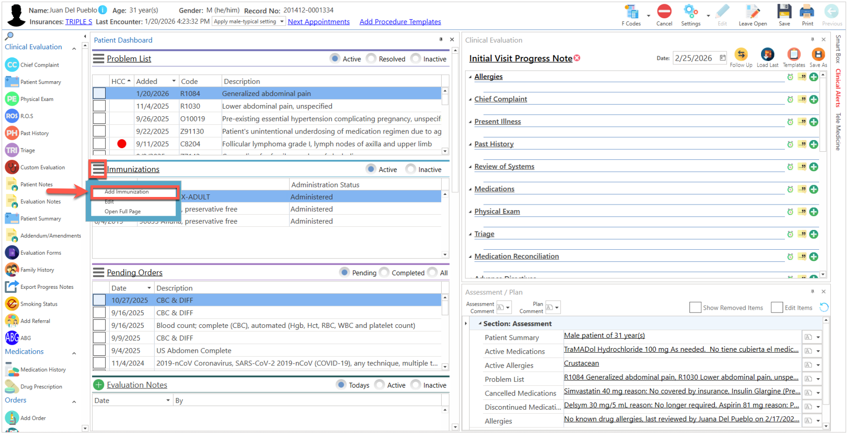
Task: Click the Save As icon
Action: tap(818, 55)
